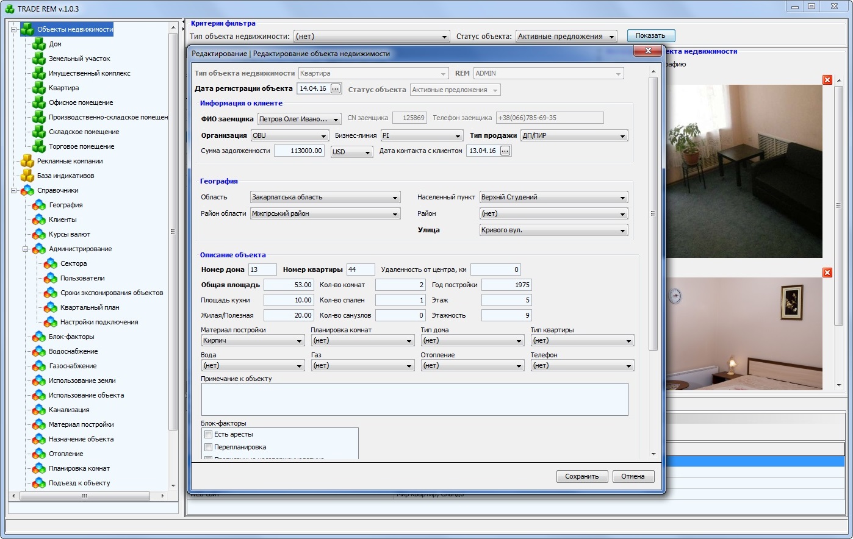Delete the first photo with red X
This screenshot has height=539, width=853.
[827, 80]
